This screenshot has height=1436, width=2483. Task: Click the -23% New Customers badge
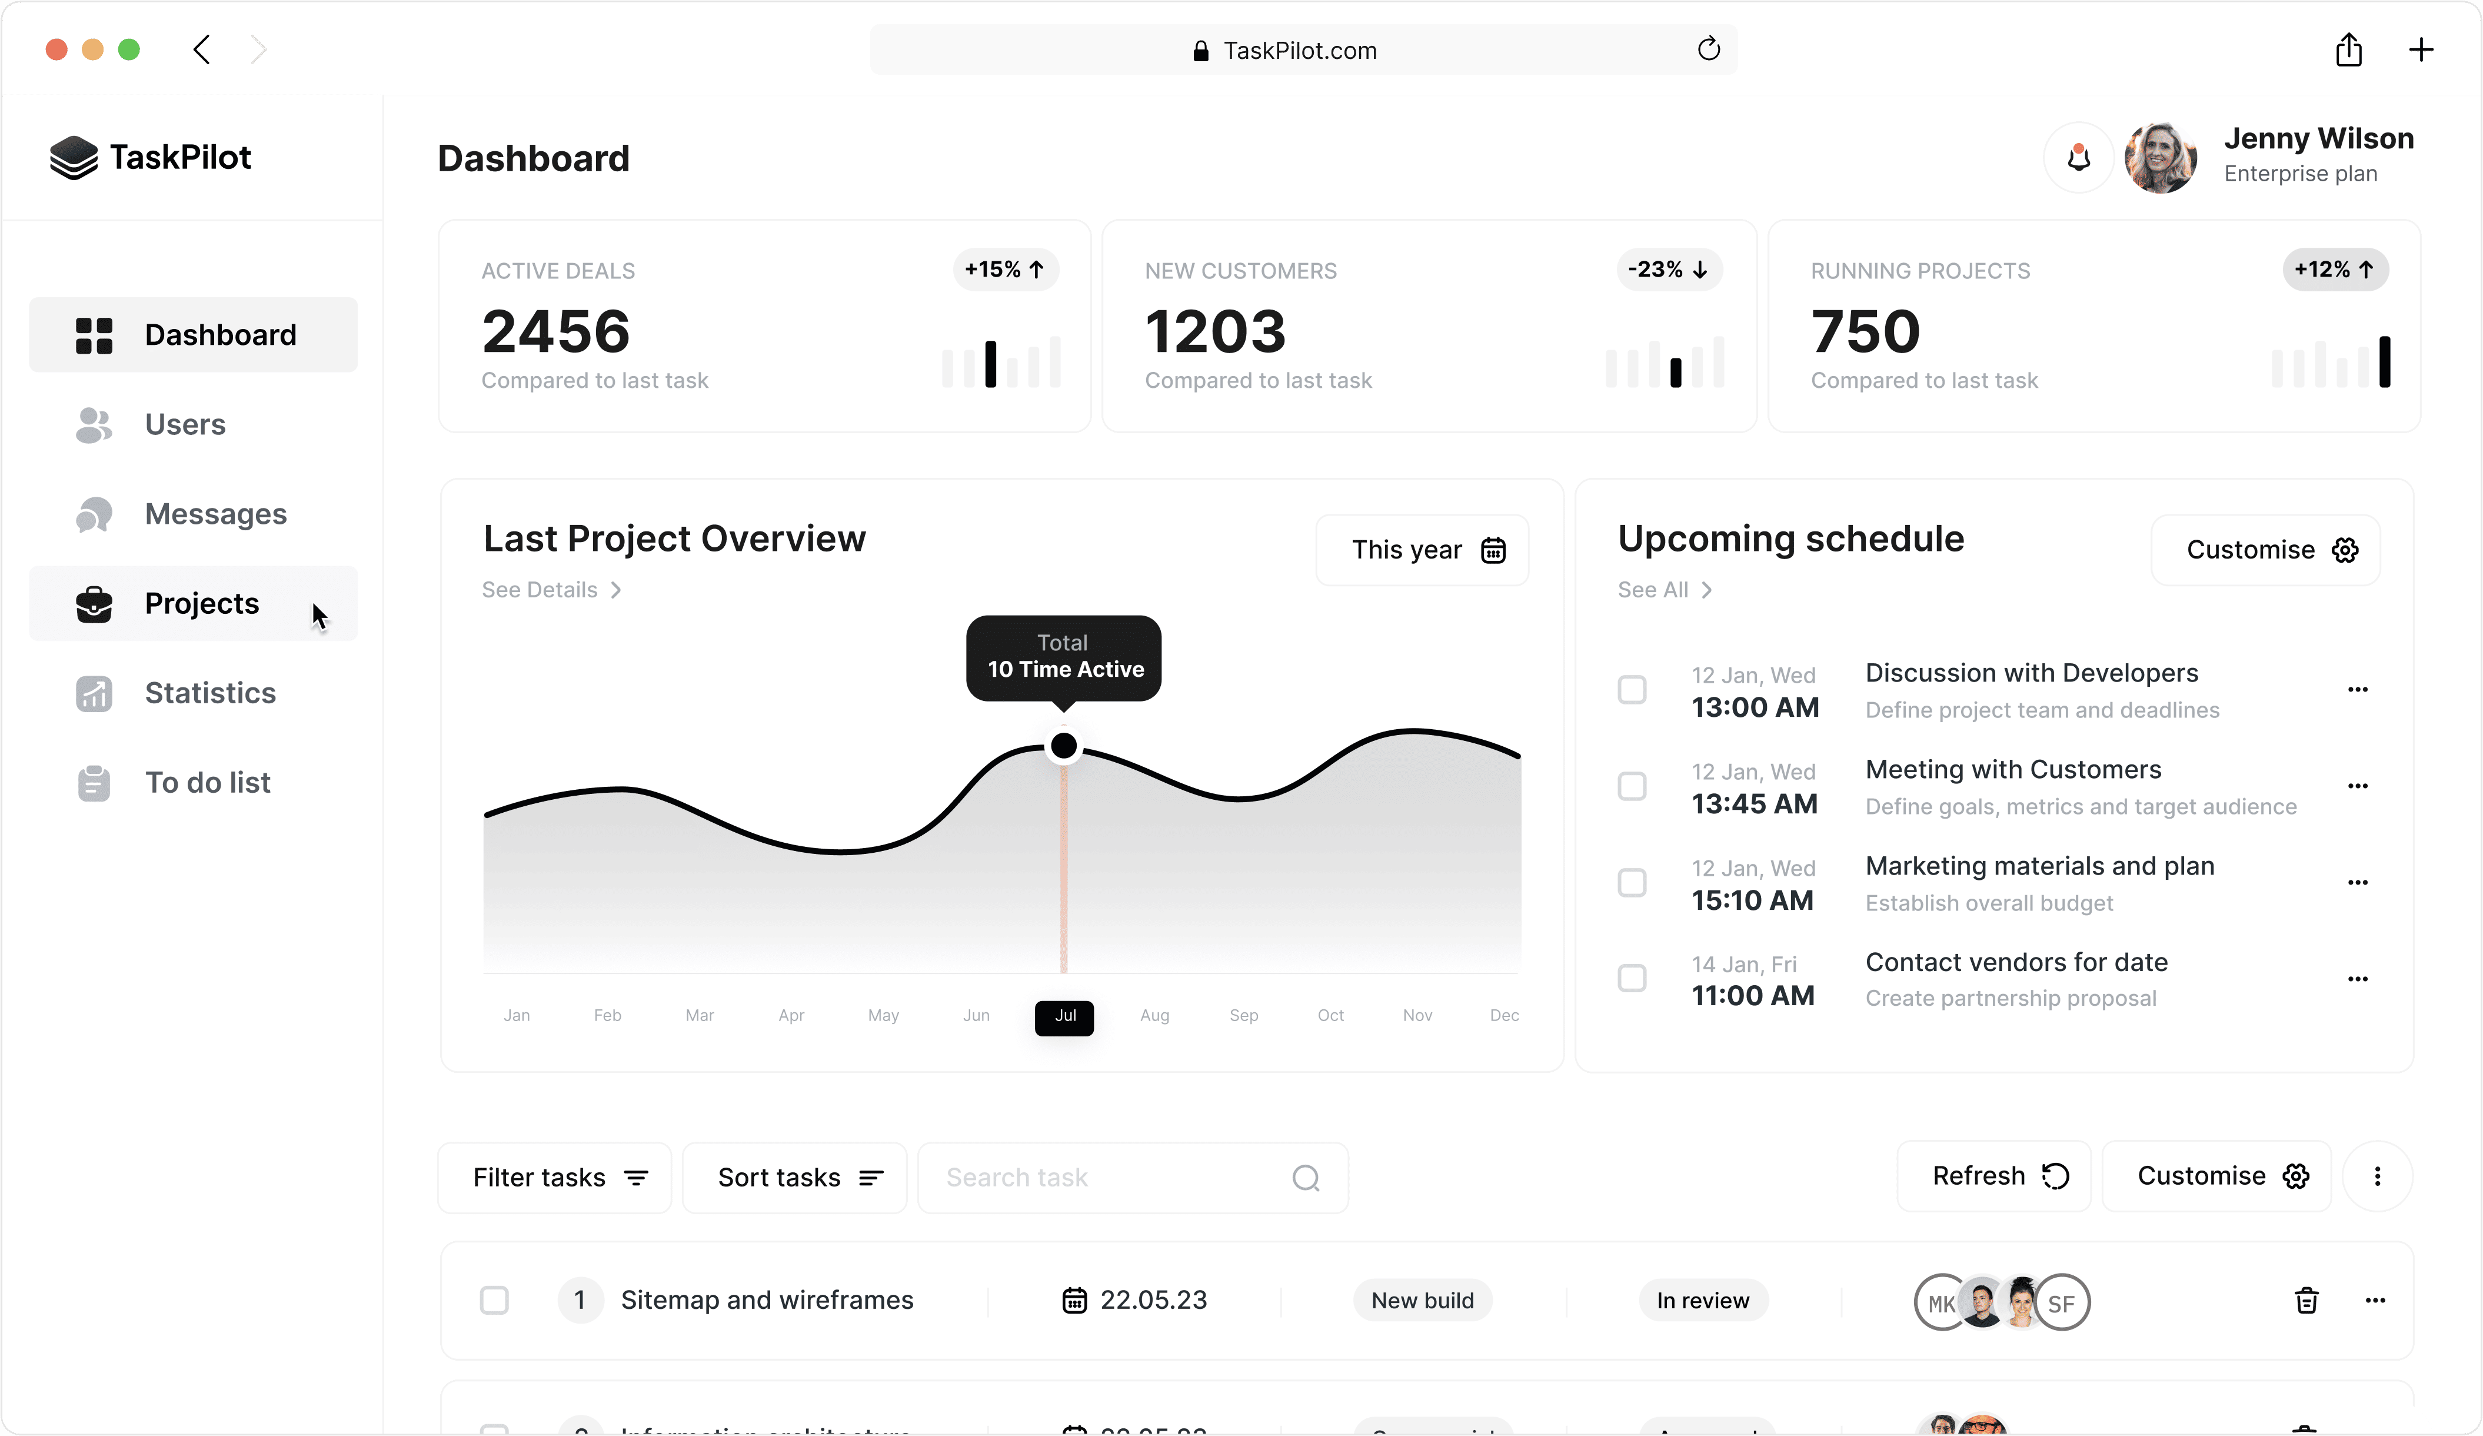point(1669,270)
